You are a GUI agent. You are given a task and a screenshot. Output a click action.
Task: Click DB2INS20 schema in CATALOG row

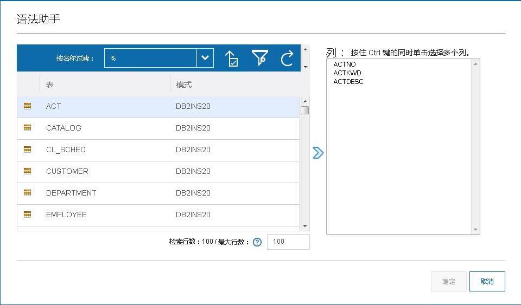pos(193,128)
